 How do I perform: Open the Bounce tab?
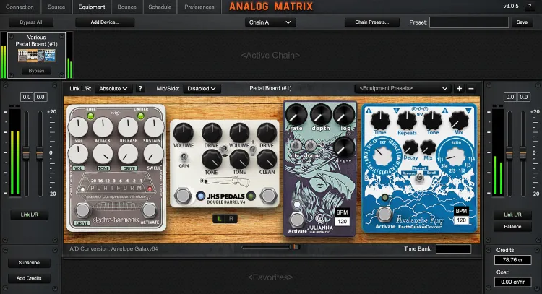[x=127, y=7]
